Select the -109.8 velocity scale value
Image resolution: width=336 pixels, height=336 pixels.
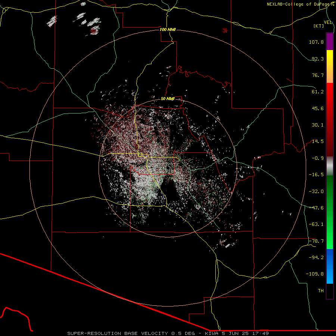[x=315, y=274]
